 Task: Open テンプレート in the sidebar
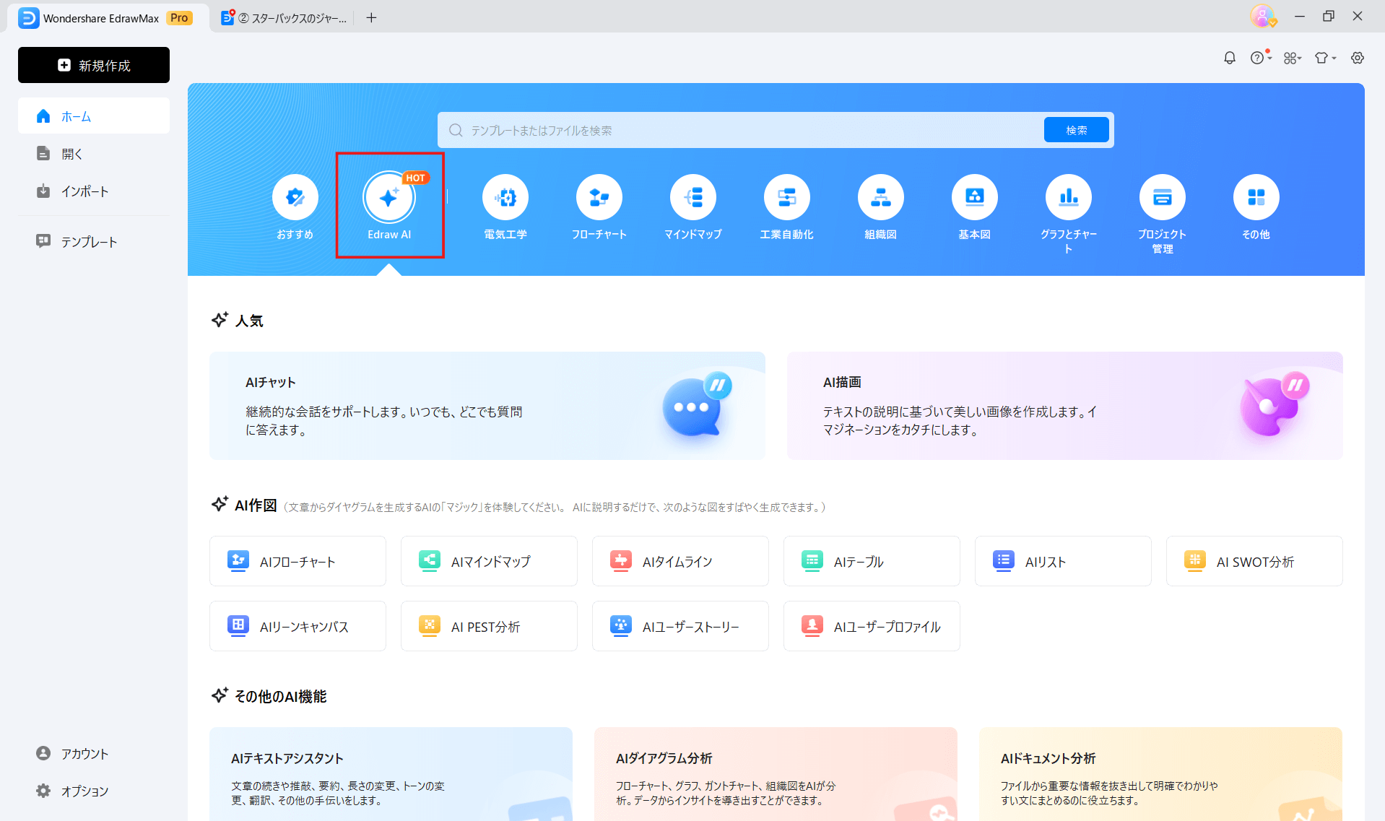pyautogui.click(x=94, y=241)
